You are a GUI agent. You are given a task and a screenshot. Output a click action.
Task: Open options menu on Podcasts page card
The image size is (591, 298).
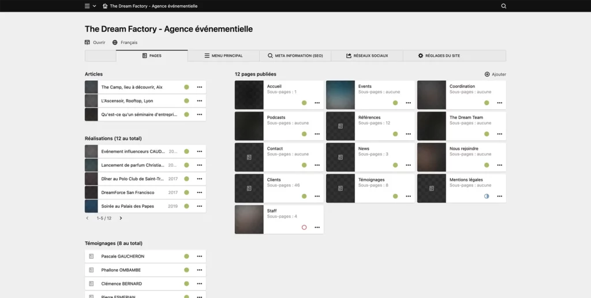pyautogui.click(x=317, y=134)
